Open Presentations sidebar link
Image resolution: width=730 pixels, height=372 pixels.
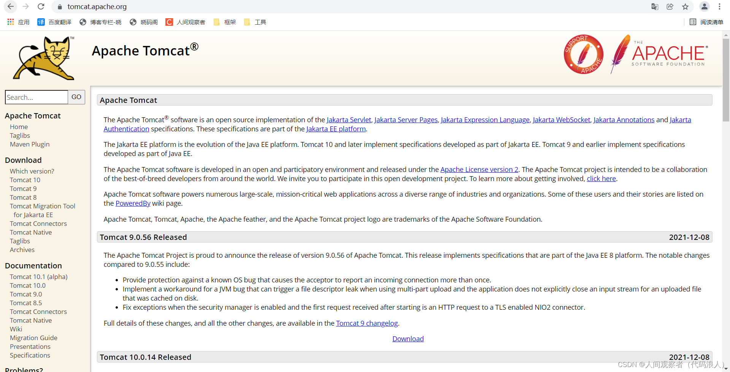point(30,347)
